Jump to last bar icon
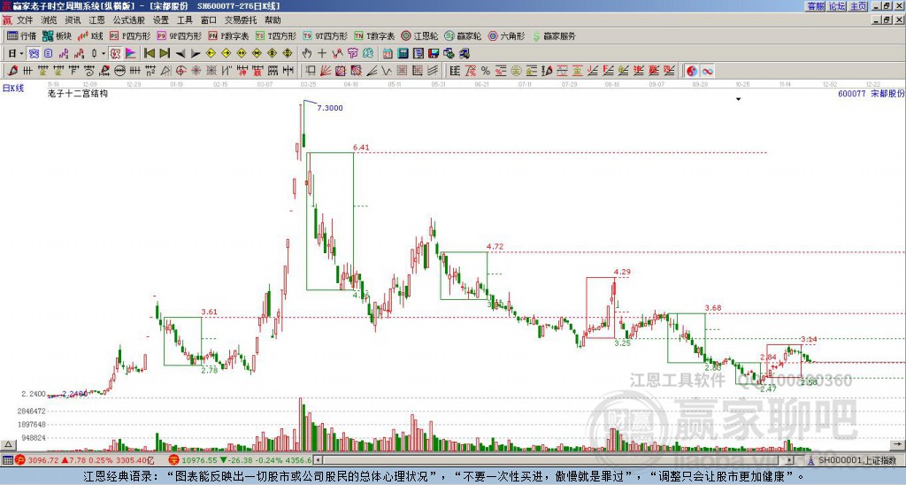906x485 pixels. pos(165,54)
